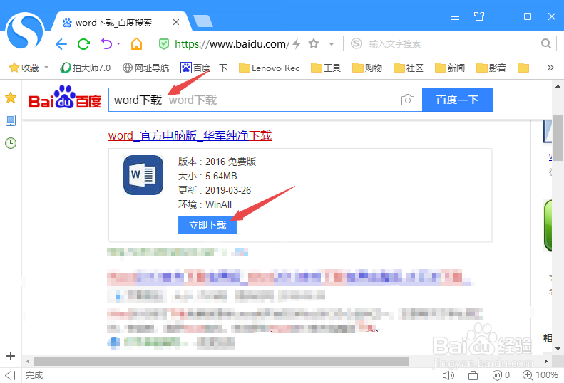
Task: Open 网址导航 bookmark
Action: (145, 68)
